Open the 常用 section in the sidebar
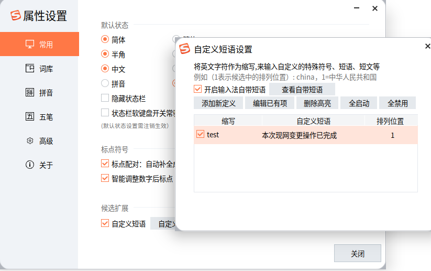The height and width of the screenshot is (271, 431). [x=40, y=44]
